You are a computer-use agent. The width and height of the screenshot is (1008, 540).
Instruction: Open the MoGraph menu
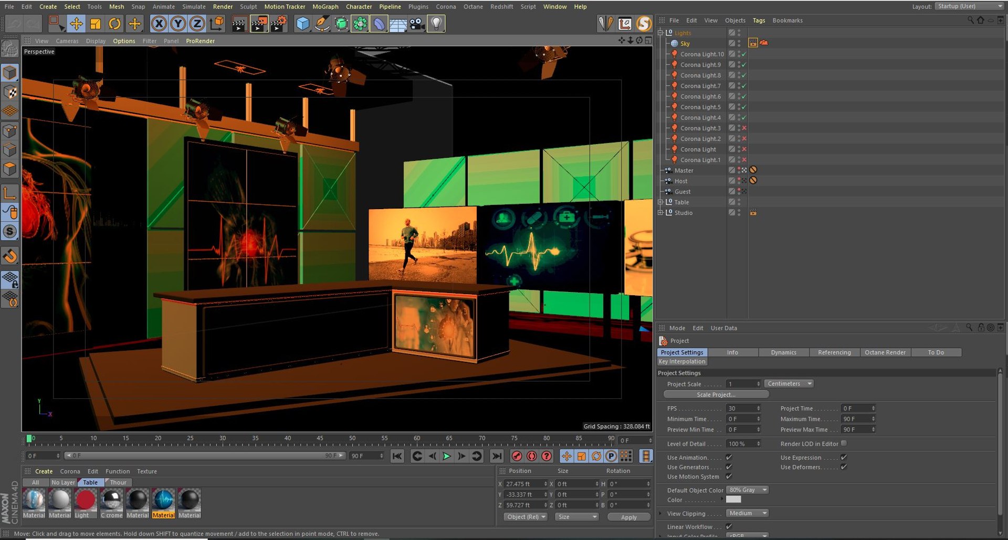pos(325,6)
